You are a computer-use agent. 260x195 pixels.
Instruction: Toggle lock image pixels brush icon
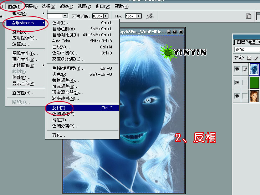256,58
